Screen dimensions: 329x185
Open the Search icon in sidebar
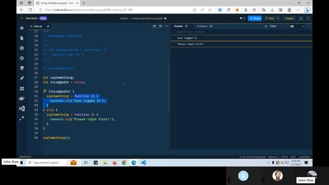pos(22,48)
